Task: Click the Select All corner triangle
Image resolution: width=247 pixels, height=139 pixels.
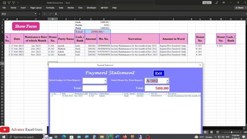Action: click(3, 19)
